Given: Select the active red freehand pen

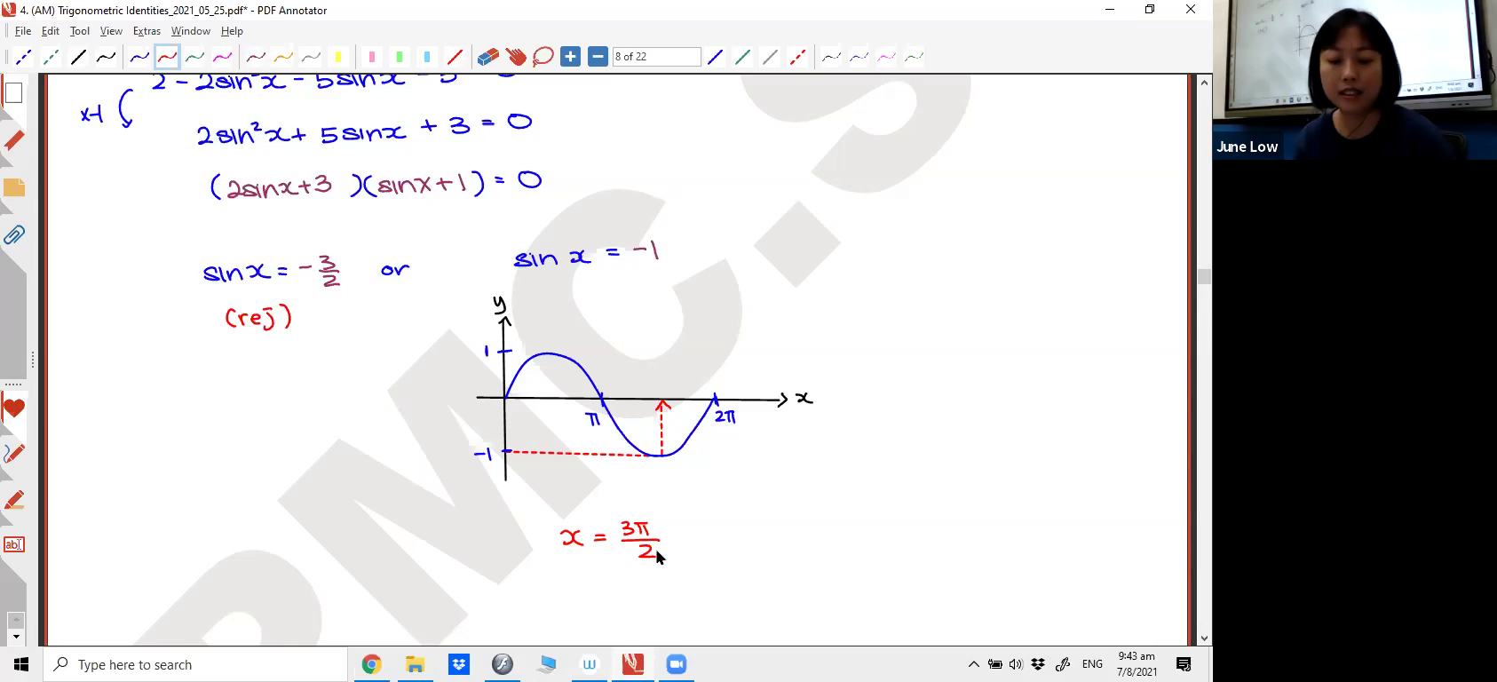Looking at the screenshot, I should tap(167, 57).
